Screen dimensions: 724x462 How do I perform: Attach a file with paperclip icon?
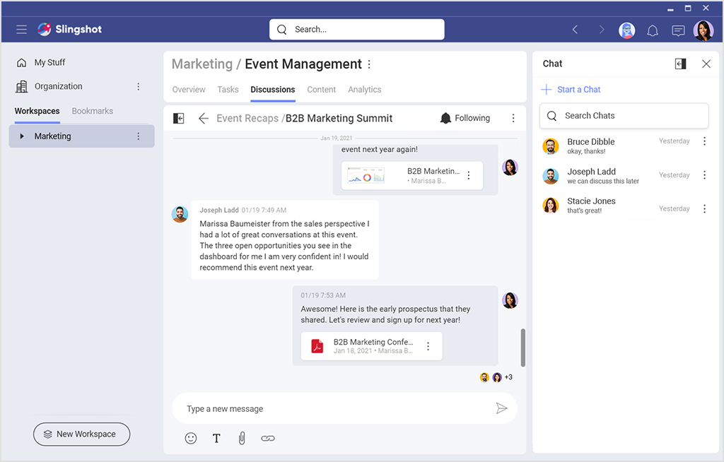tap(242, 438)
